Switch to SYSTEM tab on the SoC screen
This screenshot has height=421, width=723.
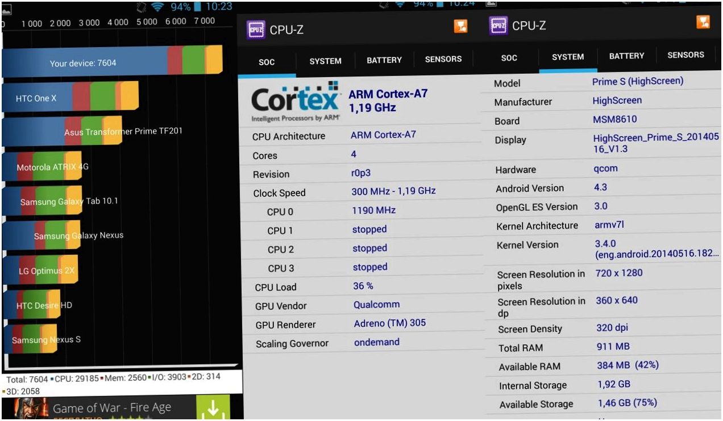[x=325, y=61]
